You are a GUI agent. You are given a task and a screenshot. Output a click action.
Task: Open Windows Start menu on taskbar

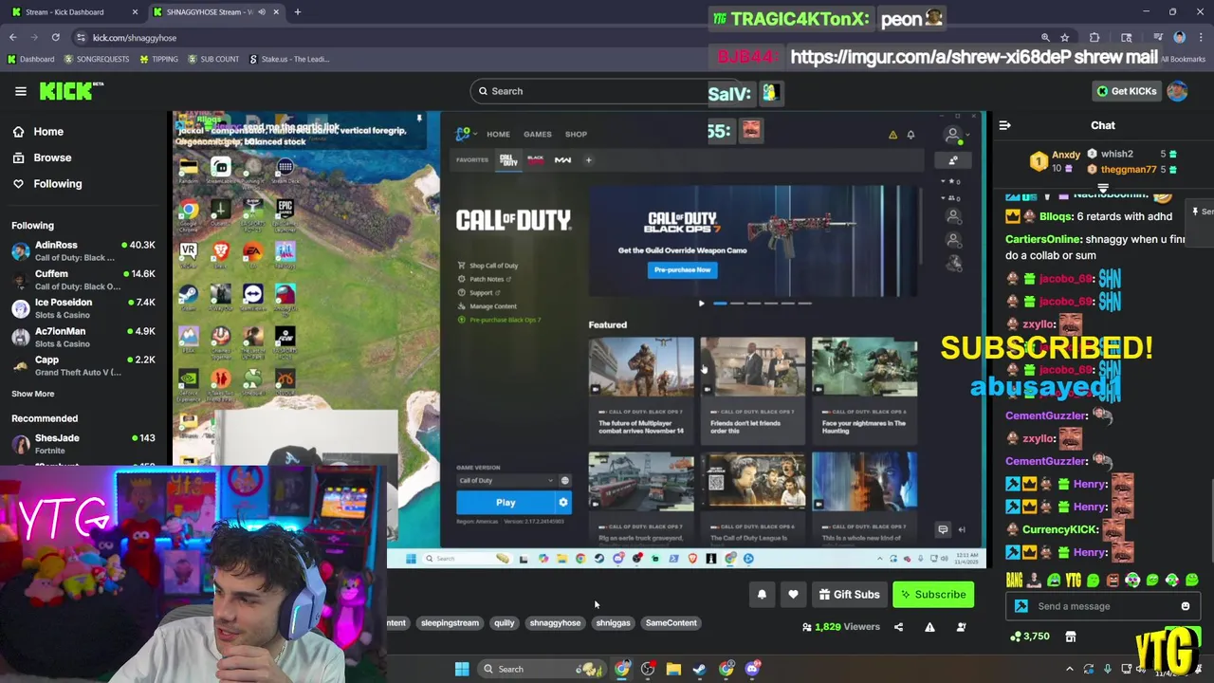pyautogui.click(x=461, y=669)
